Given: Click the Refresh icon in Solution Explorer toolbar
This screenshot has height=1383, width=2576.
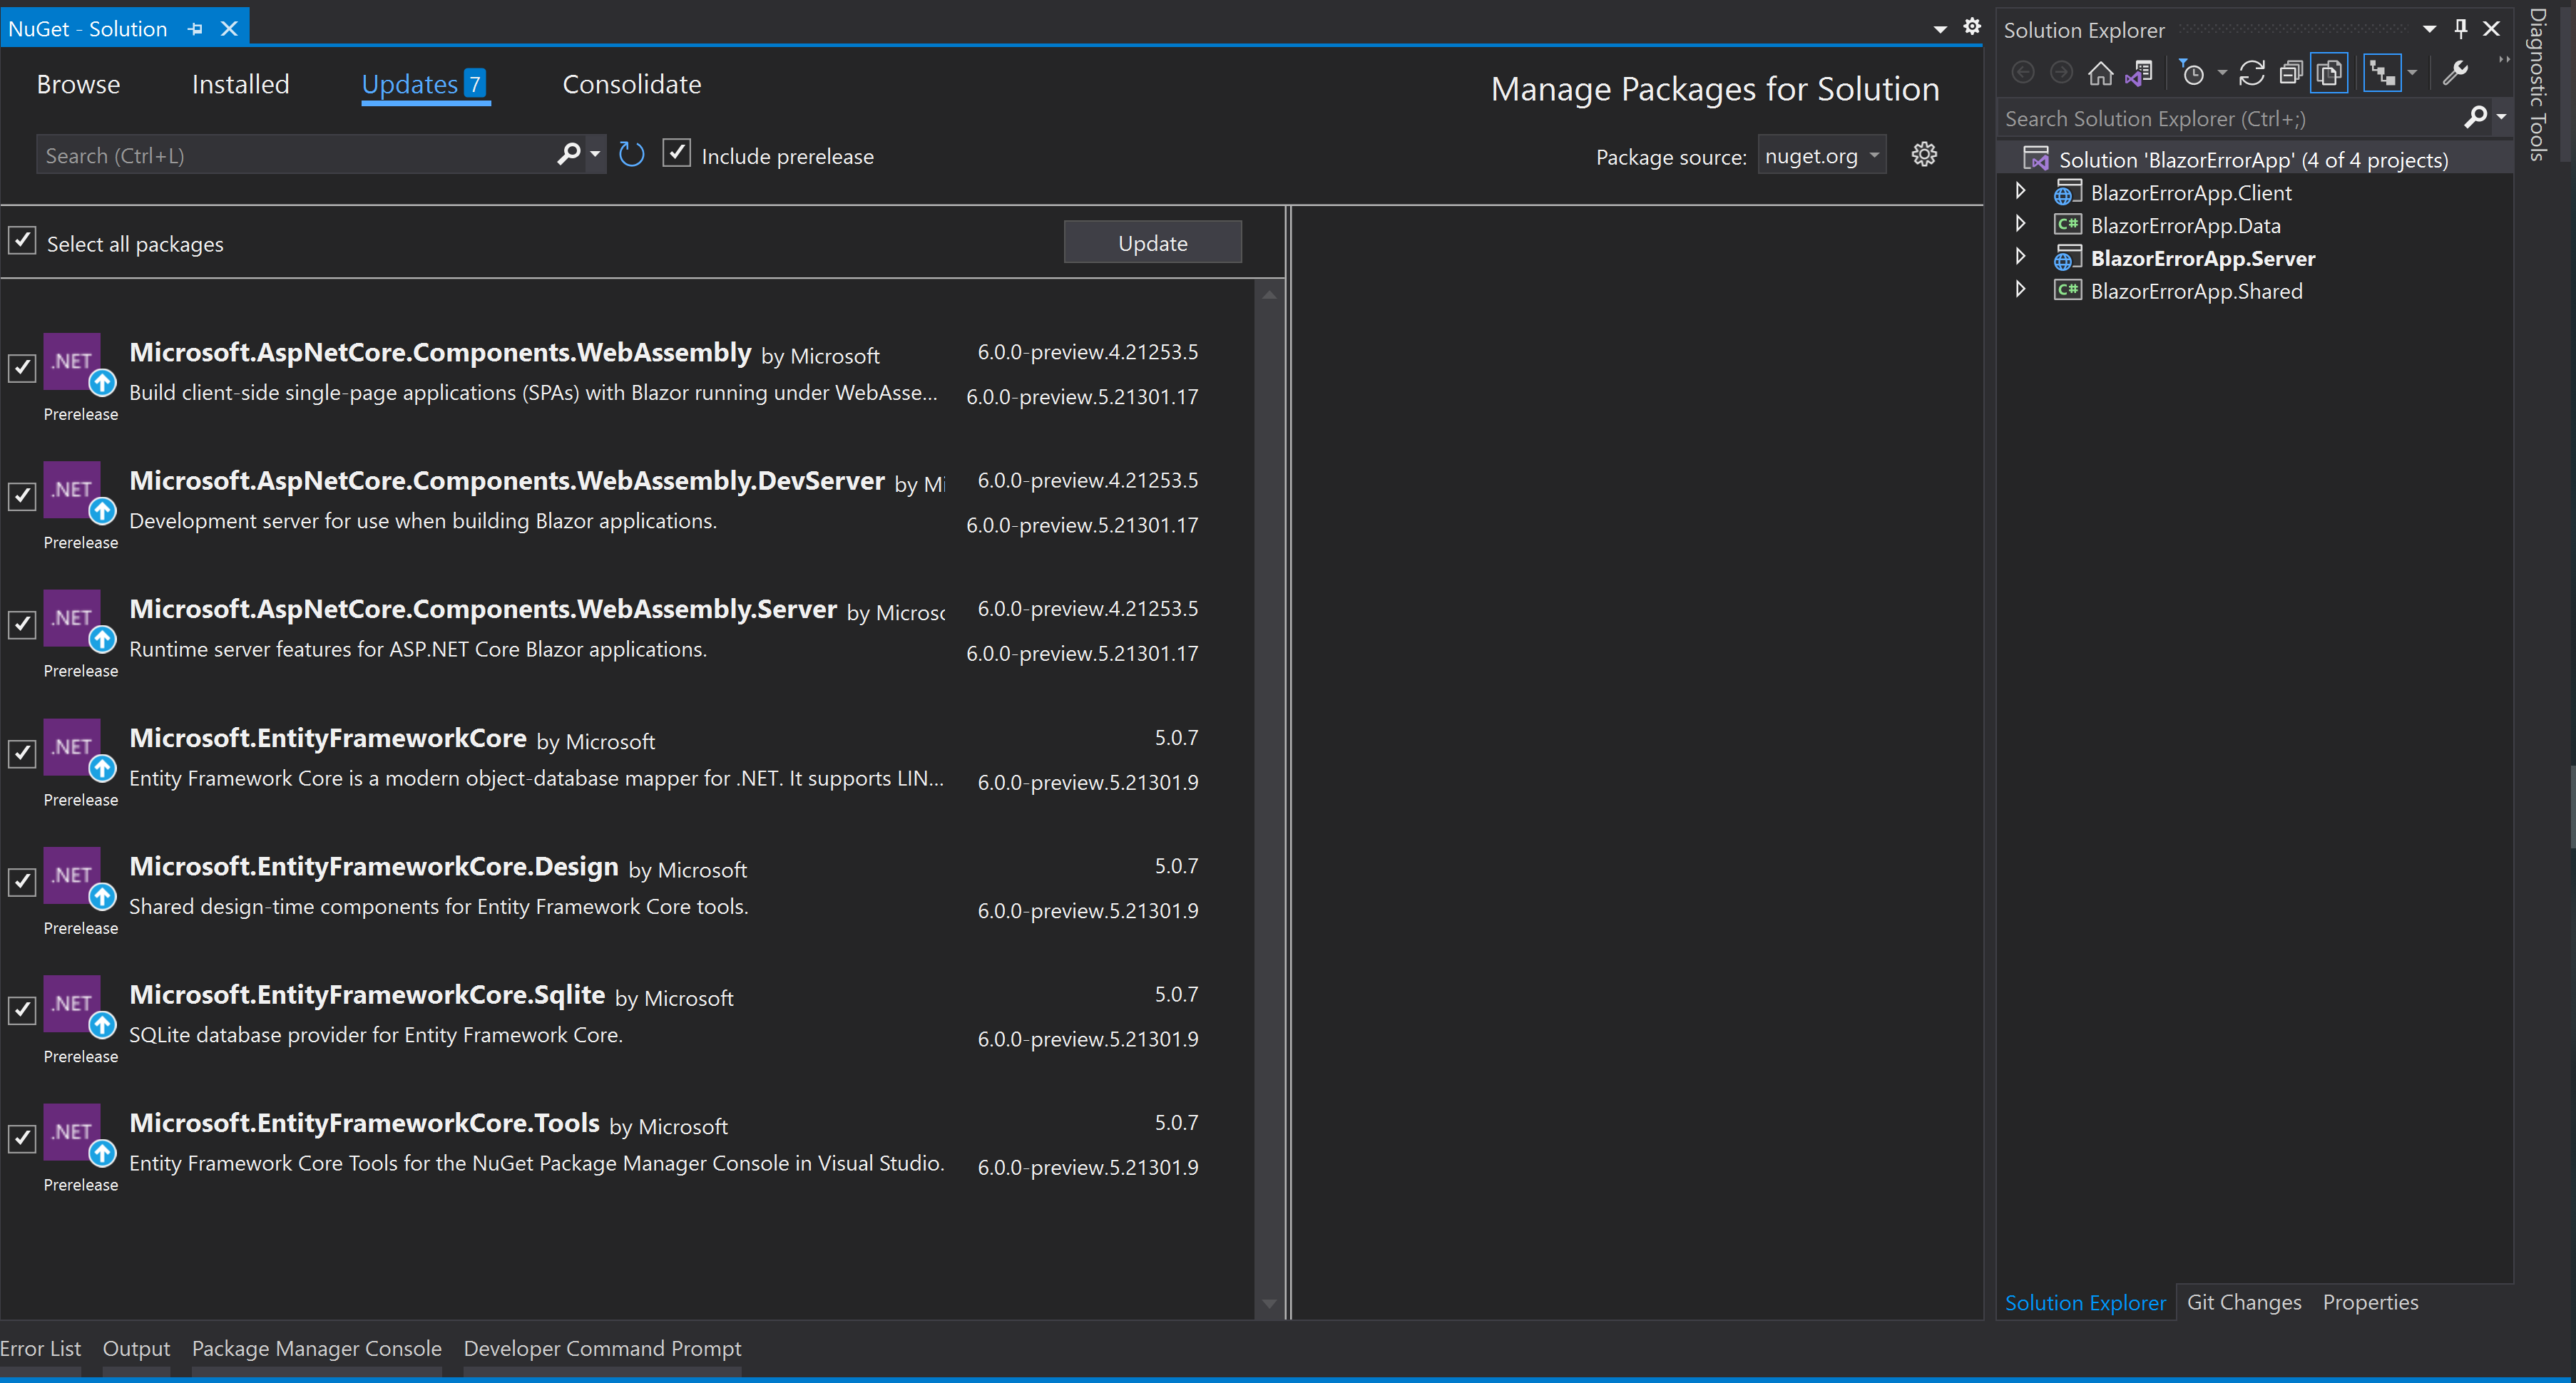Looking at the screenshot, I should coord(2252,72).
